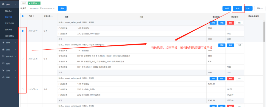Click the vertical scrollbar of voucher list
This screenshot has height=107, width=267.
264,31
